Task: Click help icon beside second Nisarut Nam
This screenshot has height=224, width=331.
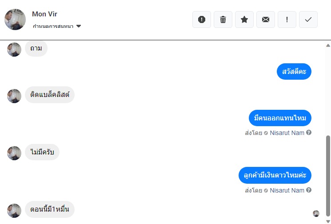Action: click(x=309, y=190)
